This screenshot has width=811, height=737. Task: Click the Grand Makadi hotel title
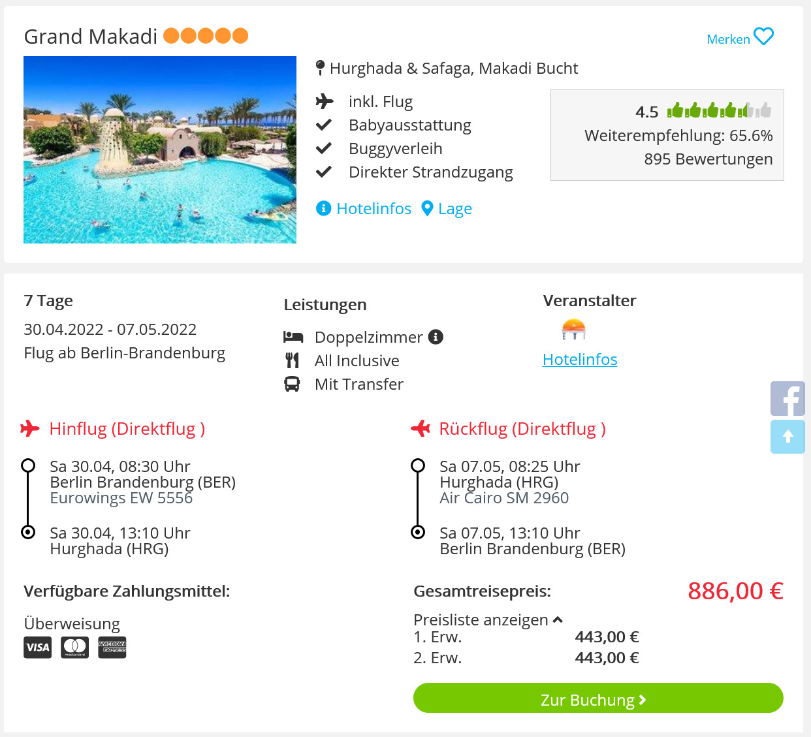pyautogui.click(x=91, y=37)
